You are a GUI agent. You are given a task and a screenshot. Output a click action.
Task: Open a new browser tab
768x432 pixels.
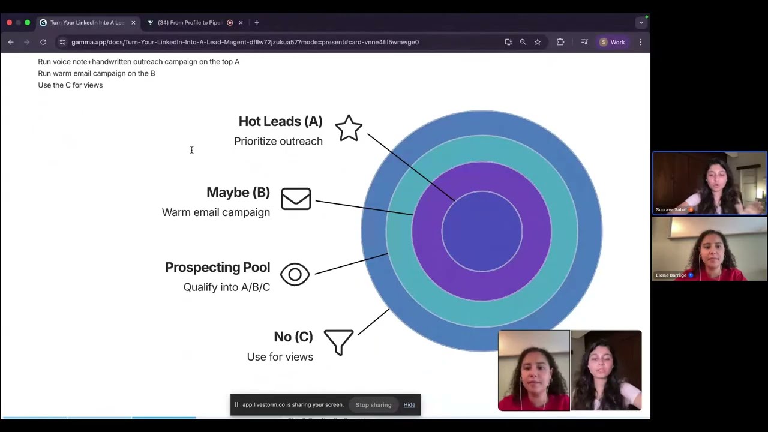257,23
